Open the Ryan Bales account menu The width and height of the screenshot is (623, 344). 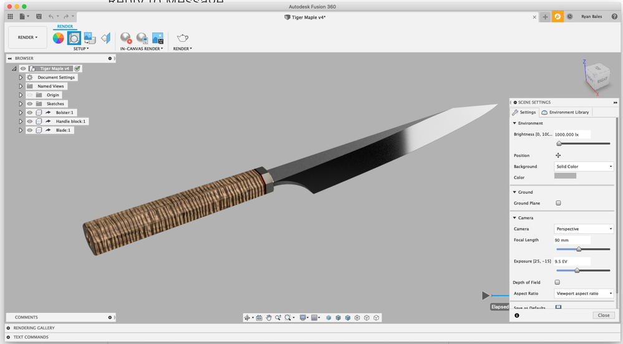click(x=591, y=17)
